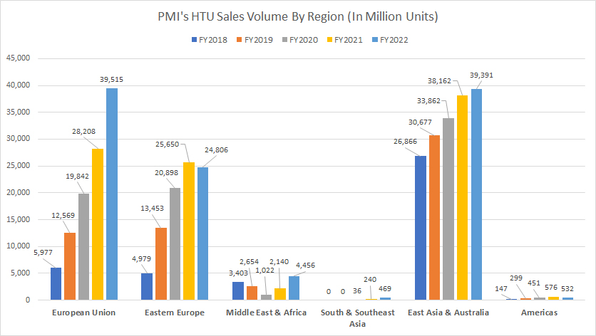Click the 28,208 data label
Image resolution: width=596 pixels, height=336 pixels.
pos(83,132)
